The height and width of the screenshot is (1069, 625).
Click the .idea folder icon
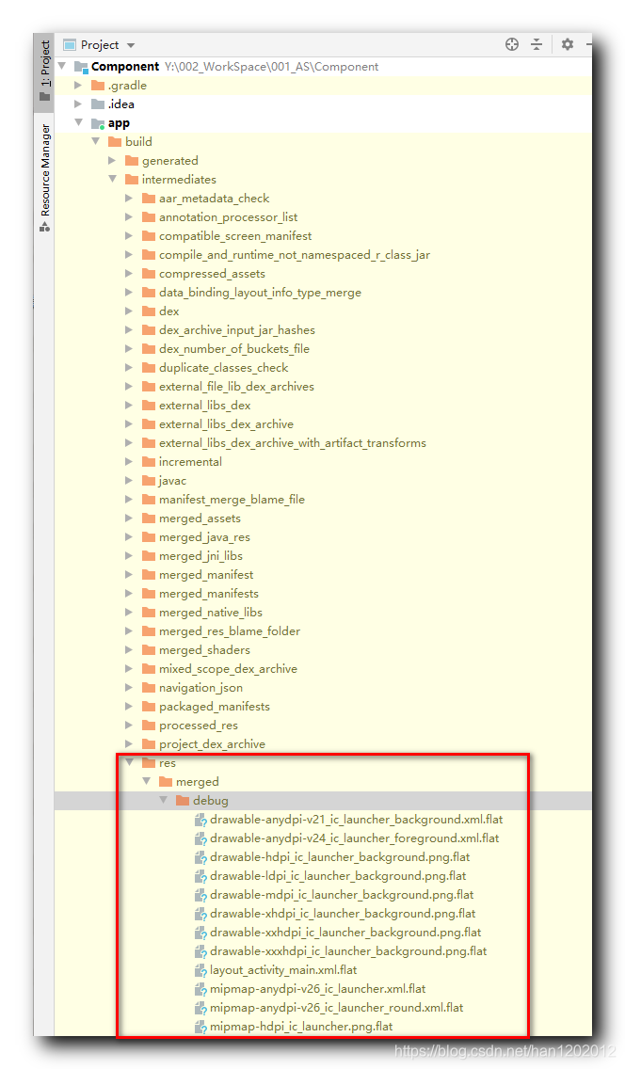tap(98, 104)
